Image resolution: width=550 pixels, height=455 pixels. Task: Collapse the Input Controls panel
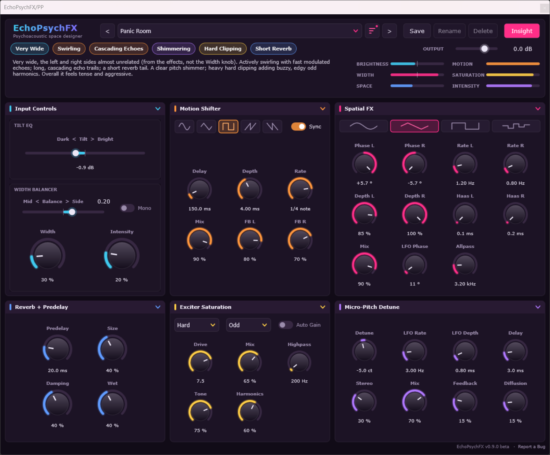point(158,109)
